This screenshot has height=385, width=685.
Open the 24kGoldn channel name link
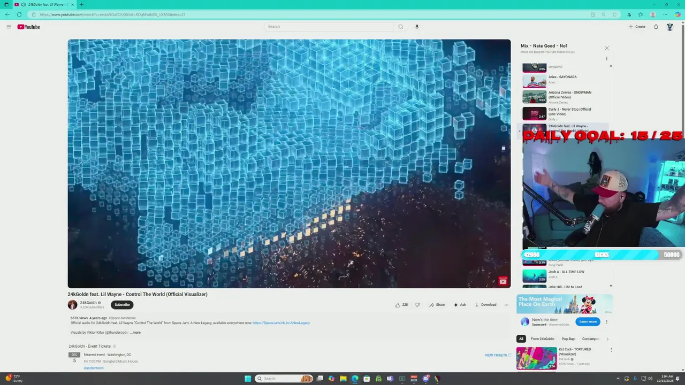88,303
